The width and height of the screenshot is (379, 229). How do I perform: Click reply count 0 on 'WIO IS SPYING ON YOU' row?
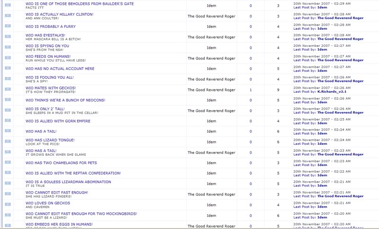click(251, 48)
